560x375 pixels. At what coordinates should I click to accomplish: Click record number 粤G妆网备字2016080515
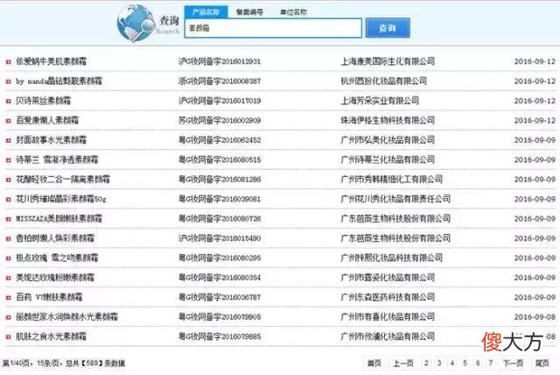(x=220, y=159)
